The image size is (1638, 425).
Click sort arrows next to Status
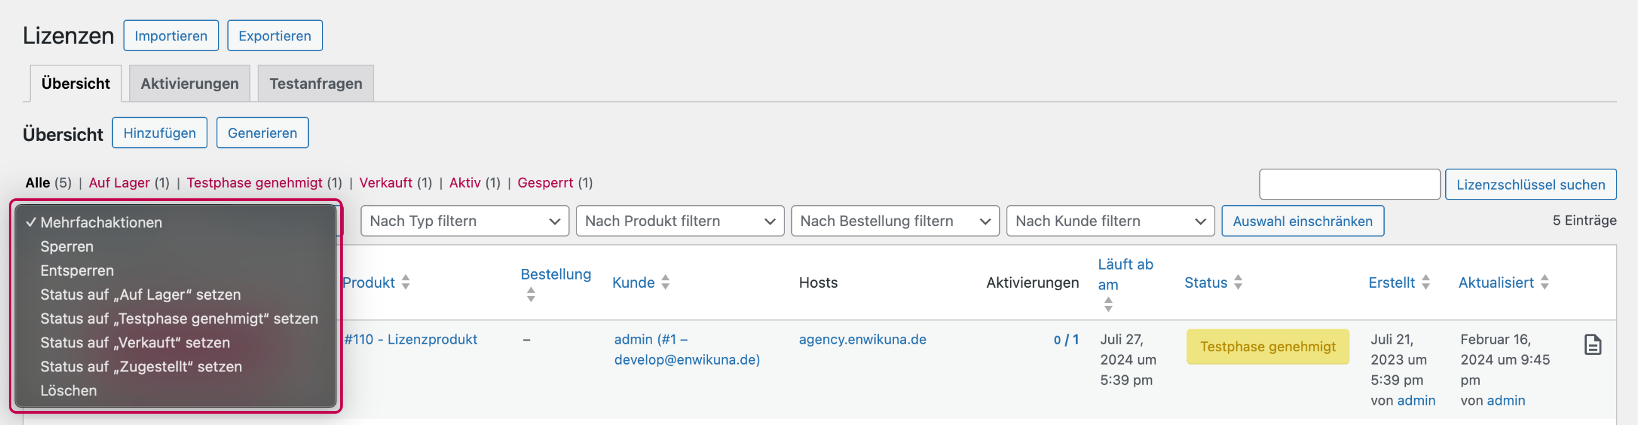click(1238, 283)
